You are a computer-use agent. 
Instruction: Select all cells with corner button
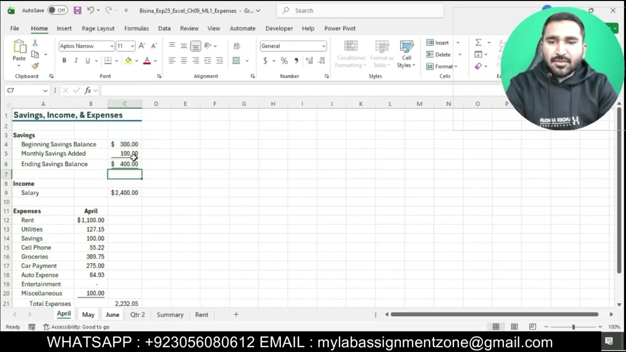pyautogui.click(x=7, y=104)
